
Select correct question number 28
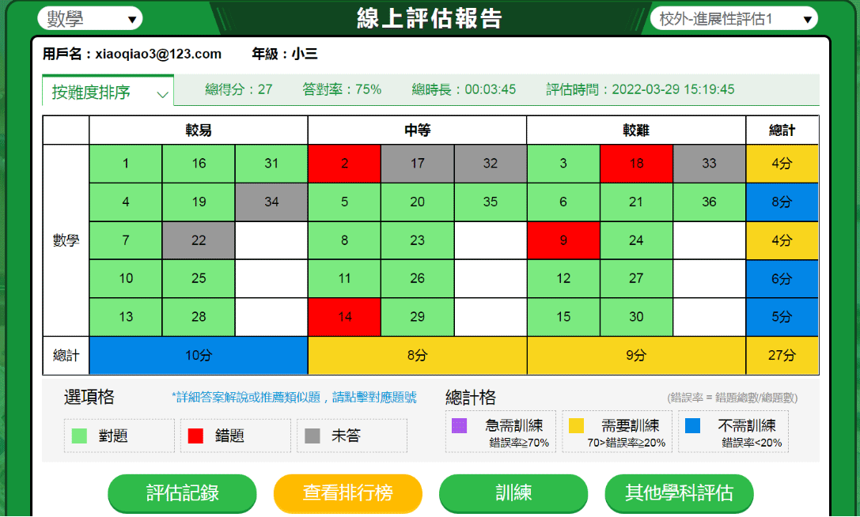pos(199,317)
